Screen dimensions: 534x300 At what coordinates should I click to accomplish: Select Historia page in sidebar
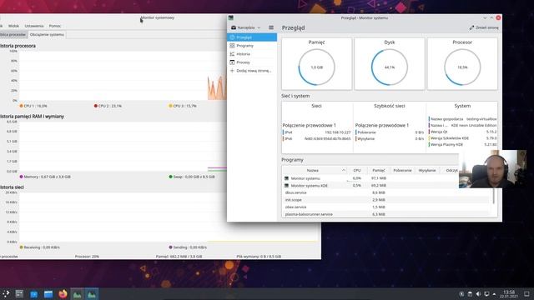(x=252, y=54)
